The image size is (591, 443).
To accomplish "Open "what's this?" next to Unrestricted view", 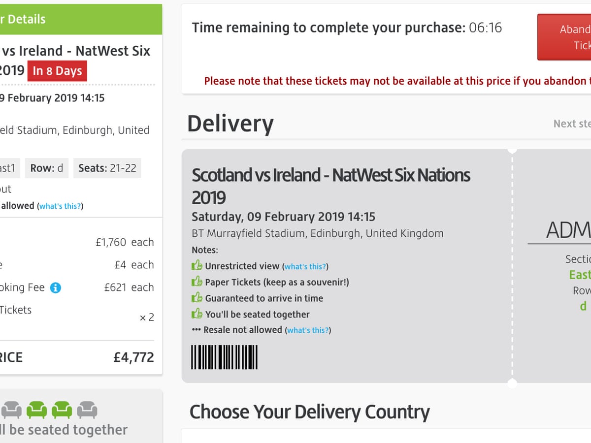I will [305, 266].
